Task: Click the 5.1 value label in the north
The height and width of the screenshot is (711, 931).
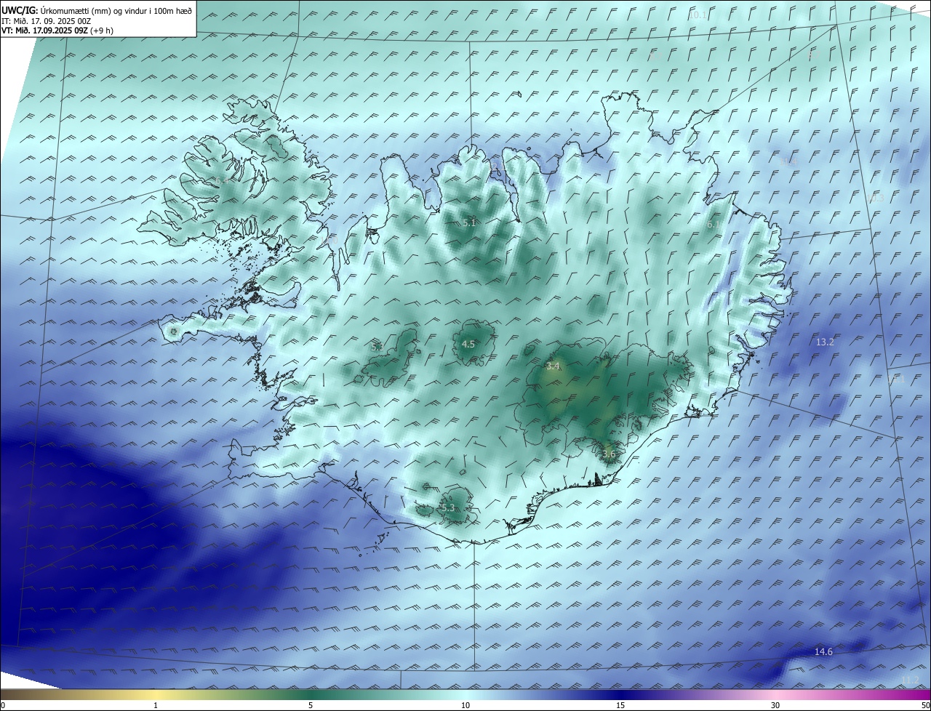Action: point(469,223)
